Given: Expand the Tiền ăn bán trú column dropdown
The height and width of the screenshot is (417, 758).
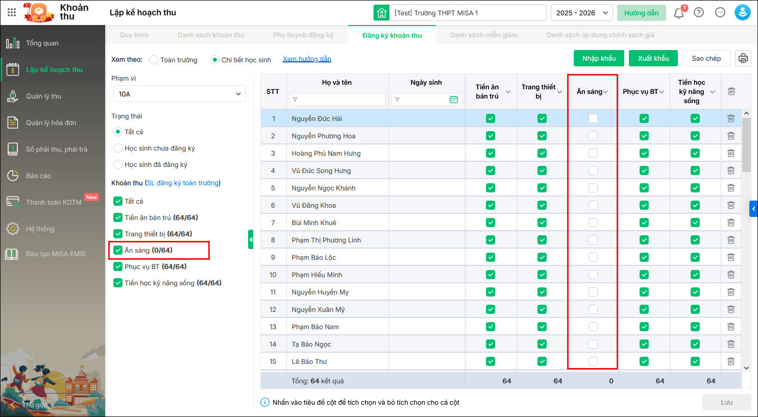Looking at the screenshot, I should pyautogui.click(x=508, y=92).
